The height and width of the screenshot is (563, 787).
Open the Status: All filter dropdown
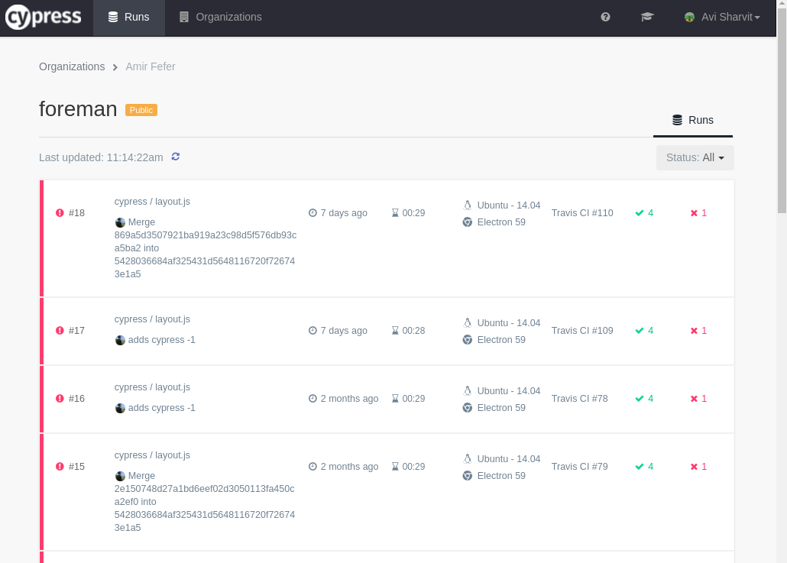coord(695,157)
